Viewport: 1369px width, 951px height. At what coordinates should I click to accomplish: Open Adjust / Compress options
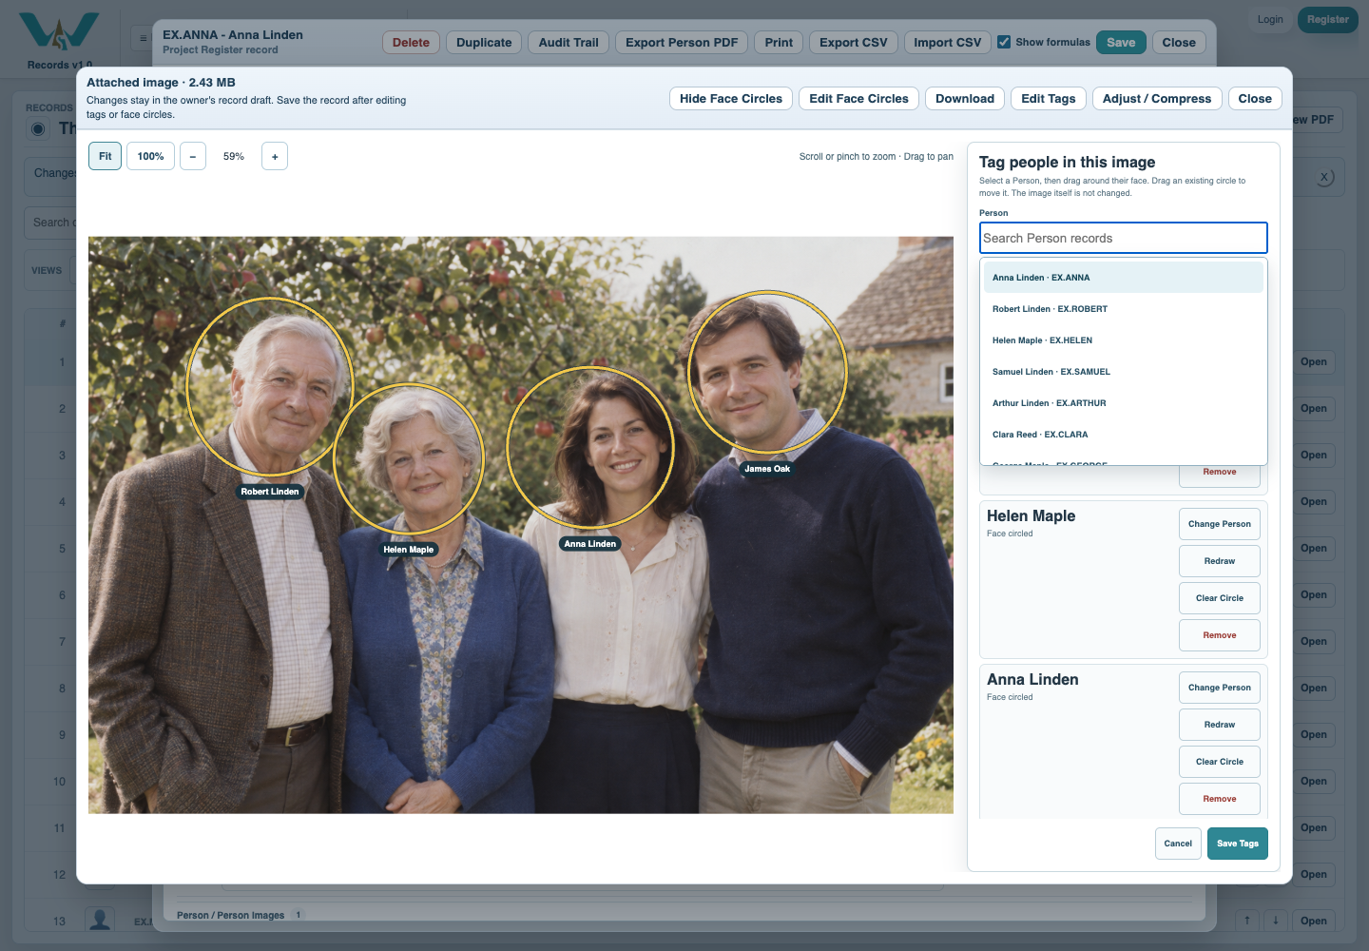pos(1157,99)
